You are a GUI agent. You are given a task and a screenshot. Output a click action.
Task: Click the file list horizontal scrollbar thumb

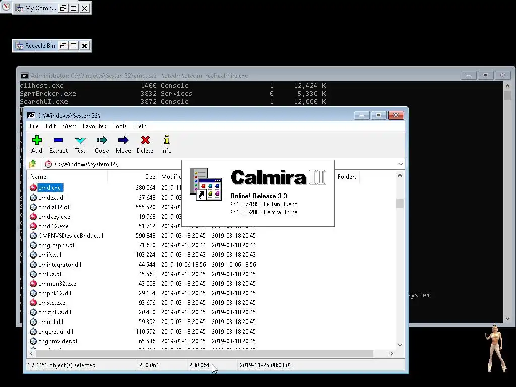pyautogui.click(x=205, y=353)
